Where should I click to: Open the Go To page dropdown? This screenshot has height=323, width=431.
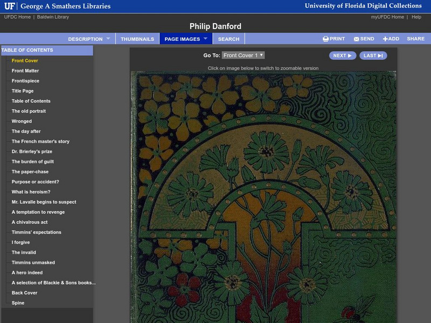tap(243, 55)
